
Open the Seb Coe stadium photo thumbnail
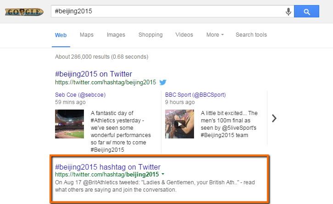pos(69,124)
